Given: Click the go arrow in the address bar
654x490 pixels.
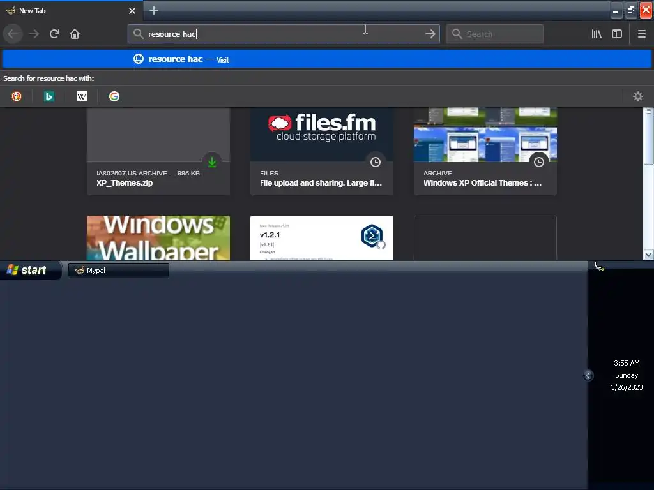Looking at the screenshot, I should (430, 34).
